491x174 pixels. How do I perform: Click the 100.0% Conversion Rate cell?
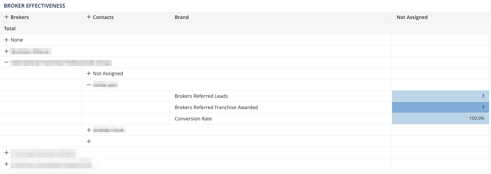pyautogui.click(x=441, y=118)
